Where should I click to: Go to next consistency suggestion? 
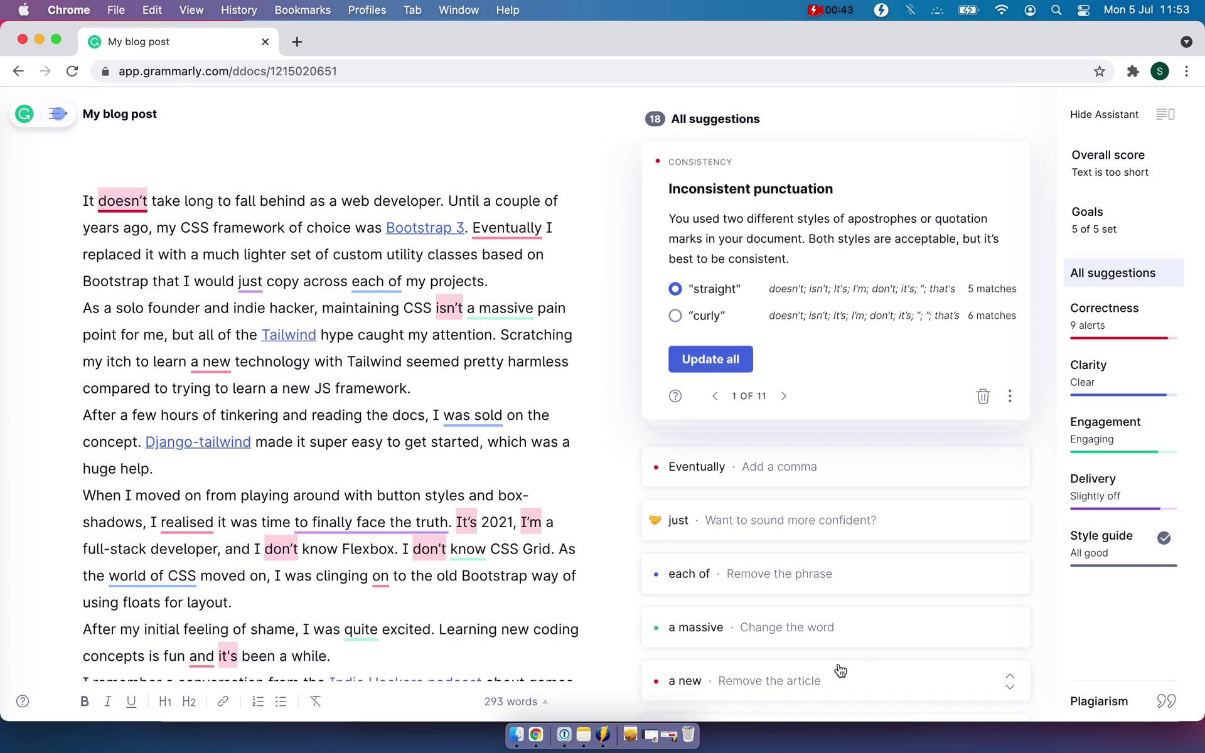pyautogui.click(x=784, y=396)
